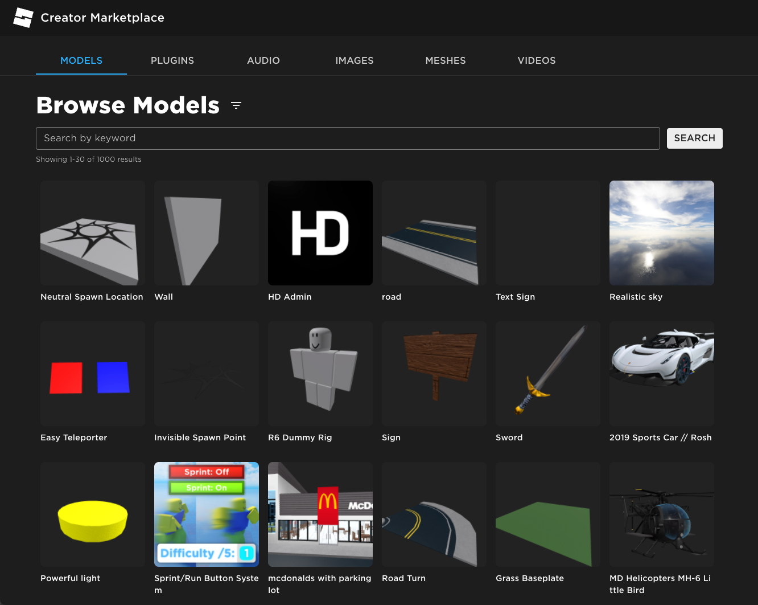
Task: Click the Grass Baseplate title link
Action: pos(530,578)
